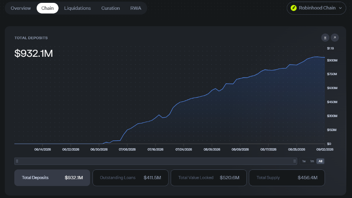Screen dimensions: 352x198
Task: Grab the left range slider handle
Action: click(x=17, y=161)
